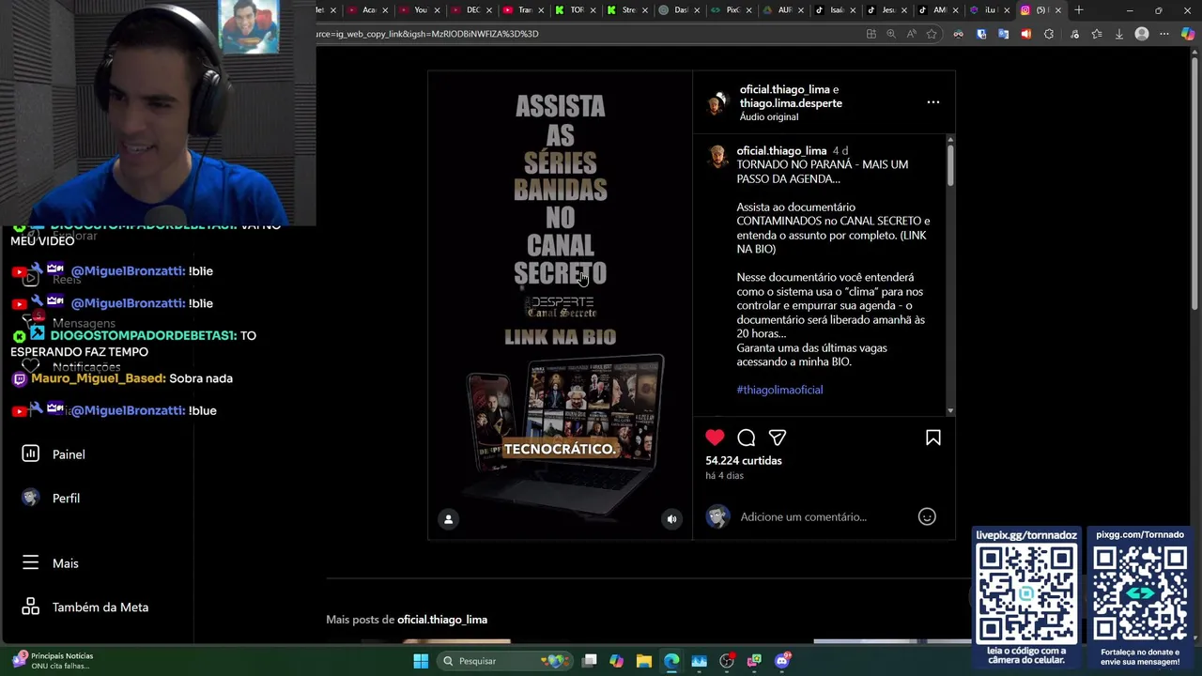Open a new browser tab

pyautogui.click(x=1079, y=10)
